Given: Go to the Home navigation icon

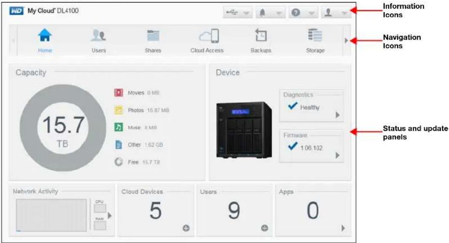Looking at the screenshot, I should [45, 35].
